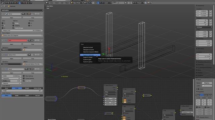
Task: Choose Cursor to Center in Snap menu
Action: coord(88,57)
